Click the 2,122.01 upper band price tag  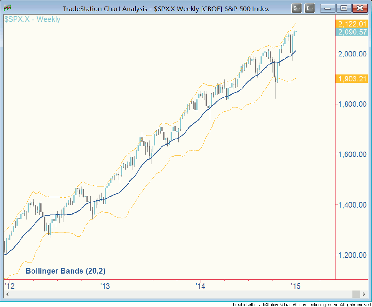(352, 24)
